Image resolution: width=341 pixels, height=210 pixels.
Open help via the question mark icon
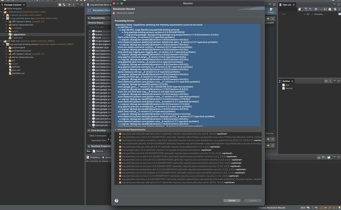[116, 200]
